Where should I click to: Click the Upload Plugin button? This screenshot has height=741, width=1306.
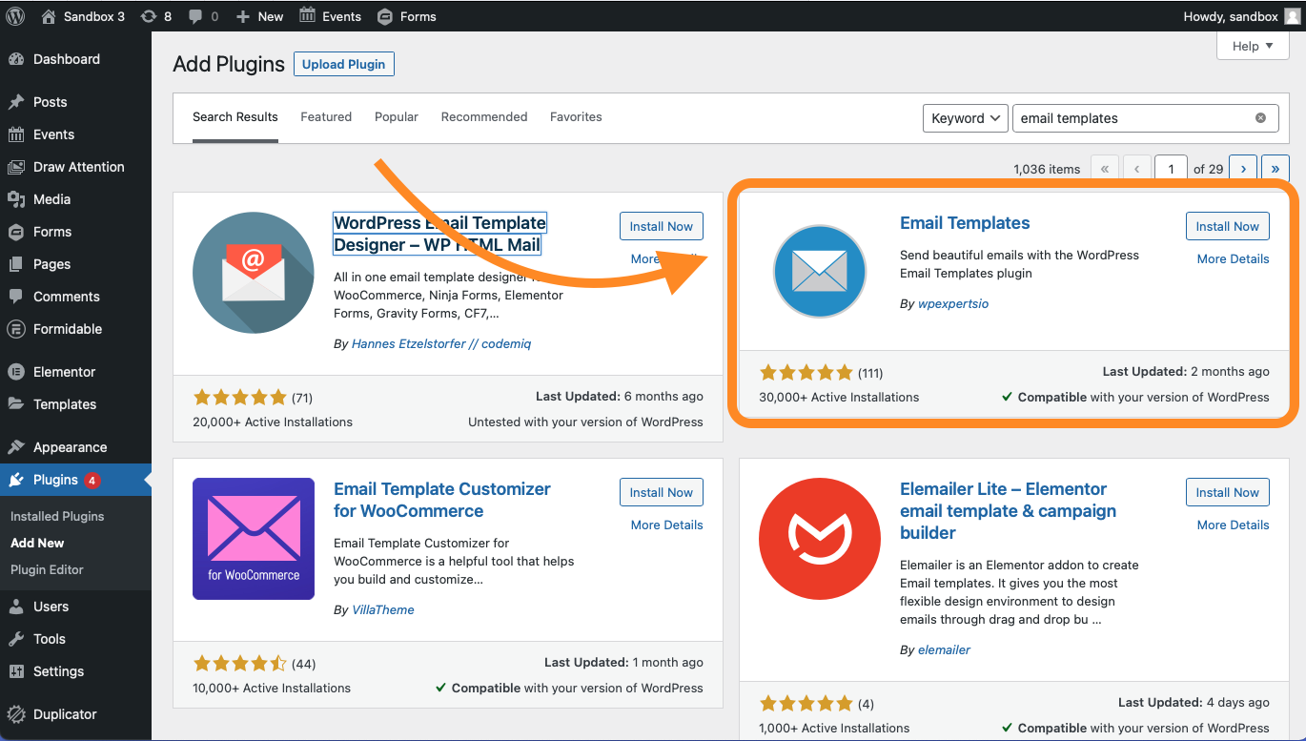(343, 64)
